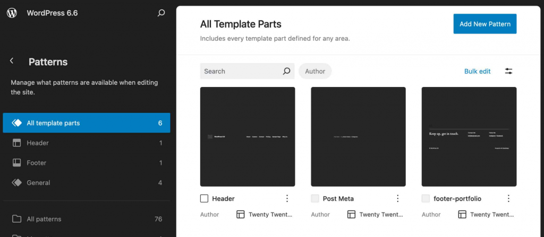The image size is (544, 237).
Task: Open the view options sliders icon
Action: tap(508, 72)
